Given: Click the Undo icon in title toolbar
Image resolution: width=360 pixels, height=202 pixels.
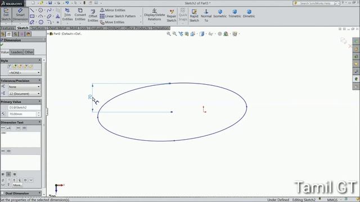Looking at the screenshot, I should coord(67,3).
